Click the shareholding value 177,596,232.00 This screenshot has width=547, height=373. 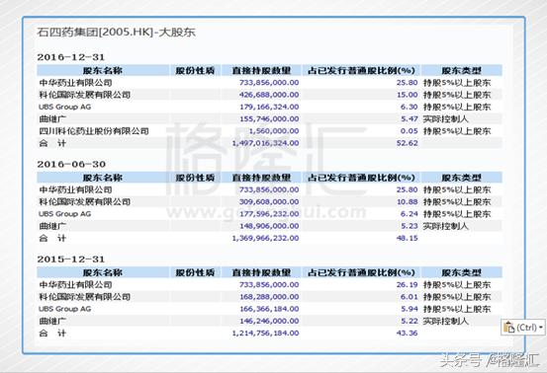pyautogui.click(x=269, y=214)
